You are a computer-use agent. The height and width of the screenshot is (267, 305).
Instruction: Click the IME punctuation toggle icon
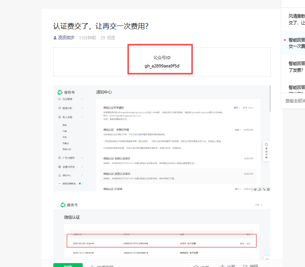264,189
